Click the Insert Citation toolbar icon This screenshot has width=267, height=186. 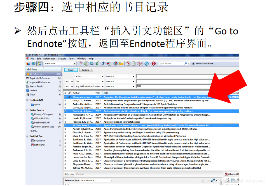[x=128, y=63]
